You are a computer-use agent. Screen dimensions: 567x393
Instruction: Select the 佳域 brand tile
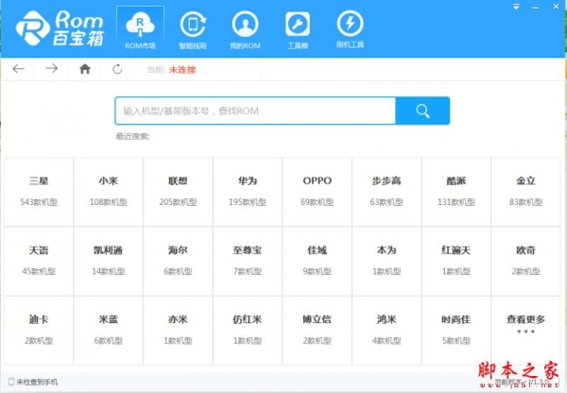tap(318, 261)
